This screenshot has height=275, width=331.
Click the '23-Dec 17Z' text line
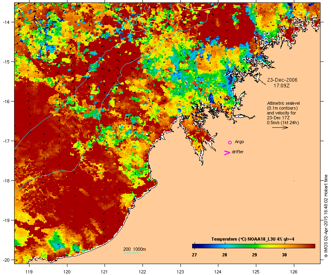[x=278, y=118]
